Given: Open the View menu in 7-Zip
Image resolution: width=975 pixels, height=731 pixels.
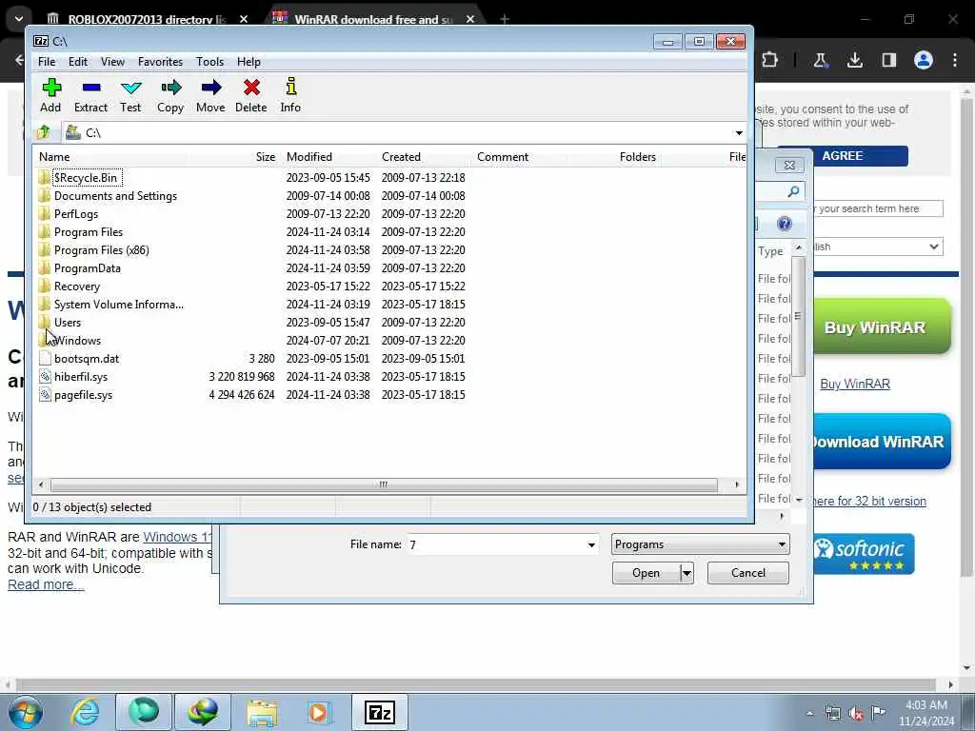Looking at the screenshot, I should click(x=112, y=62).
